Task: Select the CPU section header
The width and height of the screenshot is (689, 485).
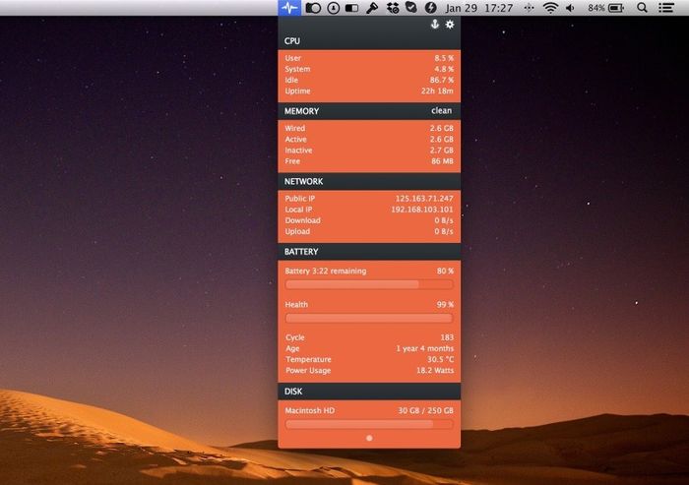Action: 368,41
